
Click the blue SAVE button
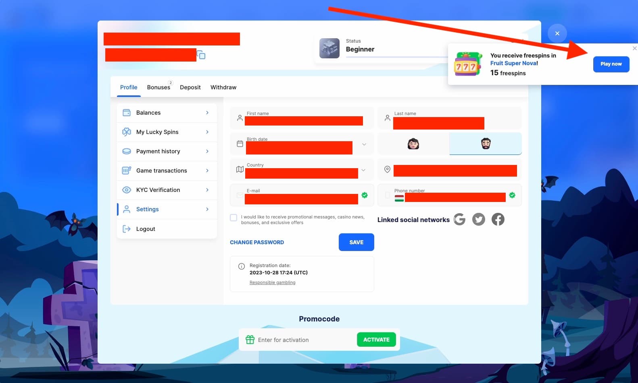tap(357, 242)
